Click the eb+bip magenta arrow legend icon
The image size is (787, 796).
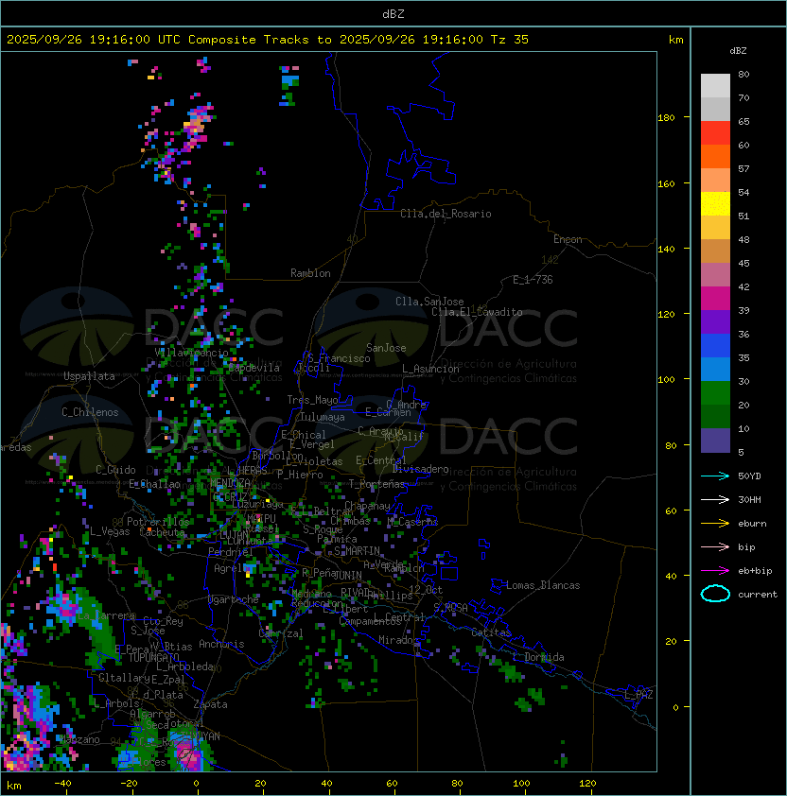point(715,571)
